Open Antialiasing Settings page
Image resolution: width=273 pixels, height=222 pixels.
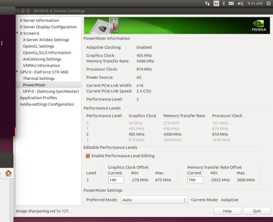point(42,59)
